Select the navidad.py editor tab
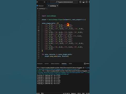 coord(53,6)
